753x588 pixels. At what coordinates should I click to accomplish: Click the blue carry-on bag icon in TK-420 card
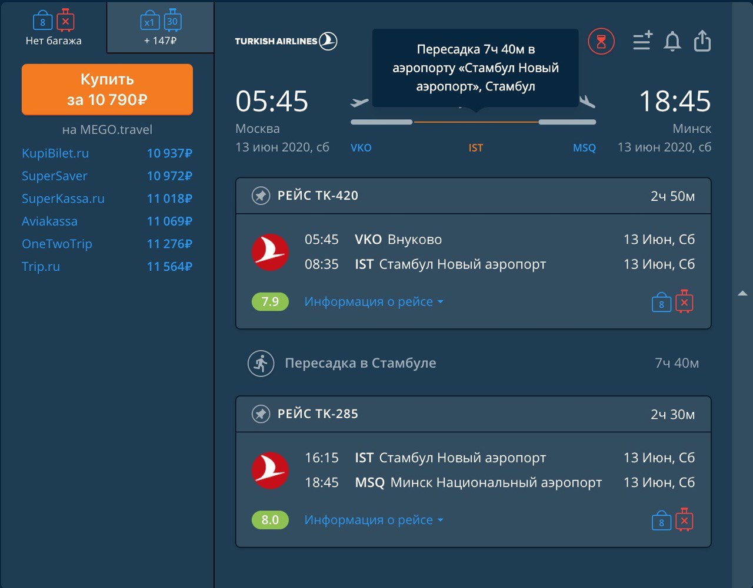661,303
